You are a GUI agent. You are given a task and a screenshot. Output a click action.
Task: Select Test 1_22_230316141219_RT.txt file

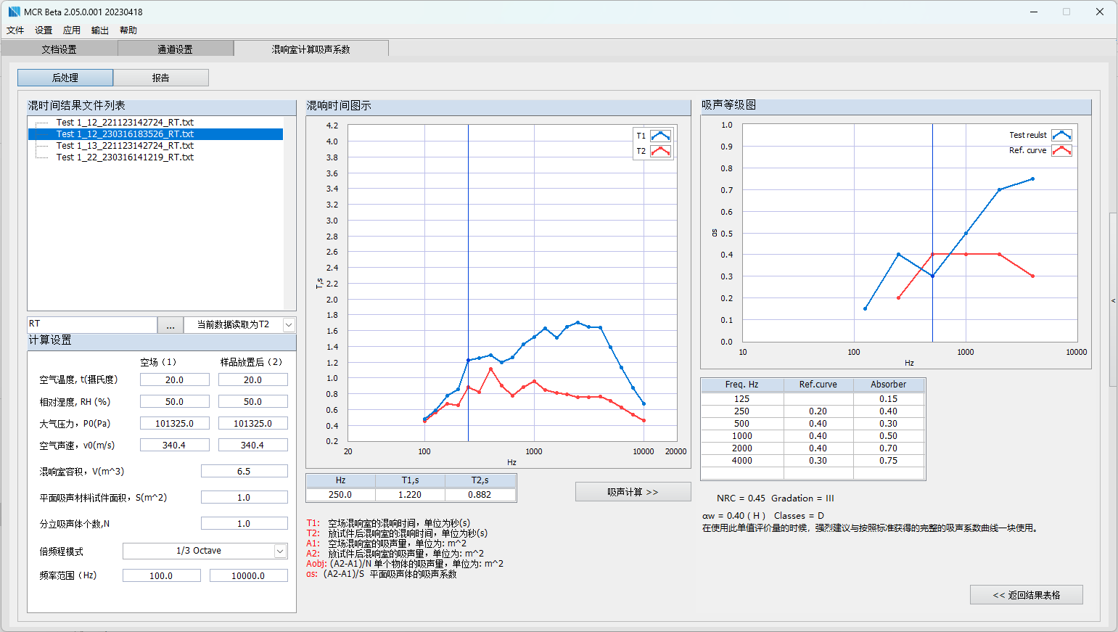(125, 157)
